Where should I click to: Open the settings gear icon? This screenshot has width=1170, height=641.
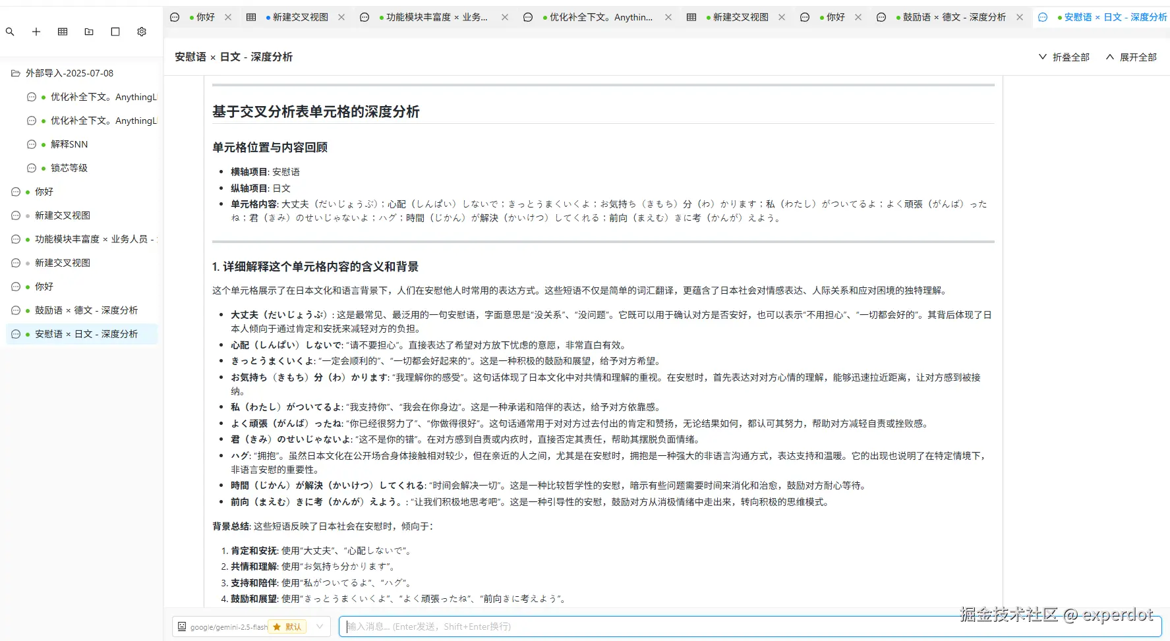[142, 31]
